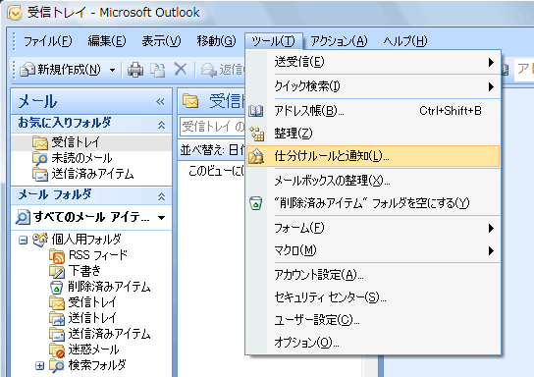This screenshot has height=377, width=534.
Task: Open the 送受信 submenu
Action: pyautogui.click(x=374, y=62)
